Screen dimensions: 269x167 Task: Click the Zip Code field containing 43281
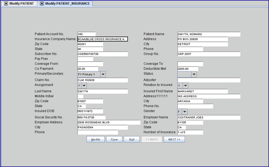90,44
